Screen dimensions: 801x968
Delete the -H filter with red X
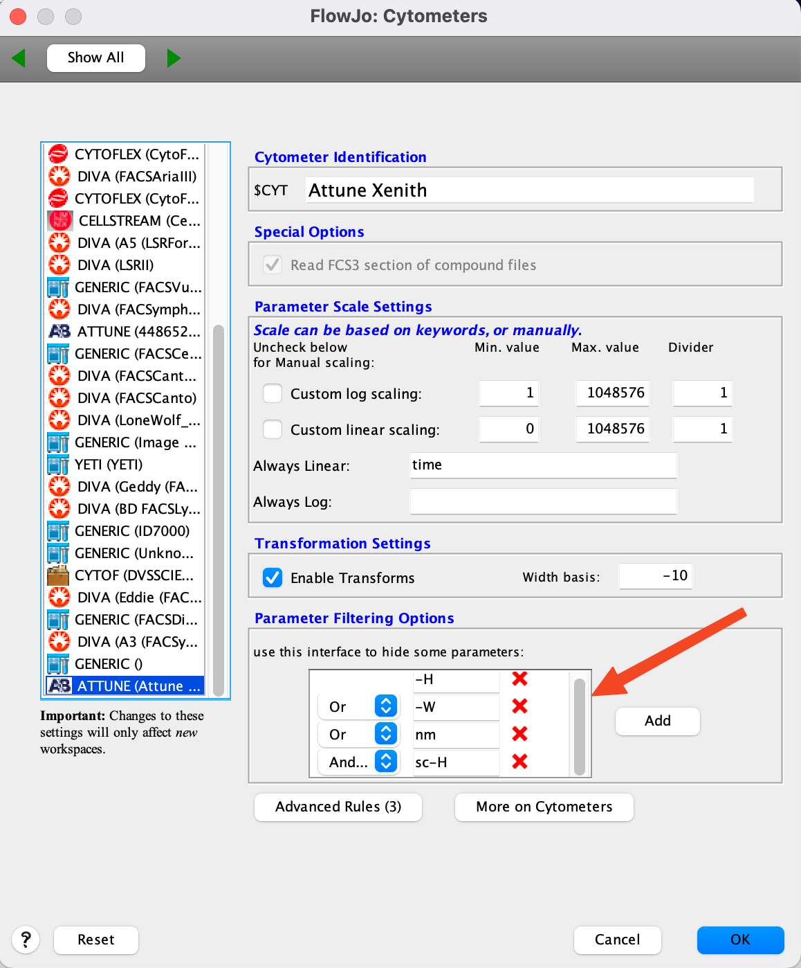click(519, 679)
